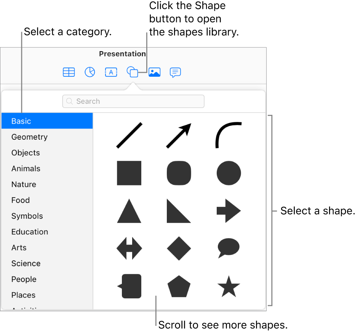Open the Shape picker
This screenshot has height=335, width=358.
(133, 72)
